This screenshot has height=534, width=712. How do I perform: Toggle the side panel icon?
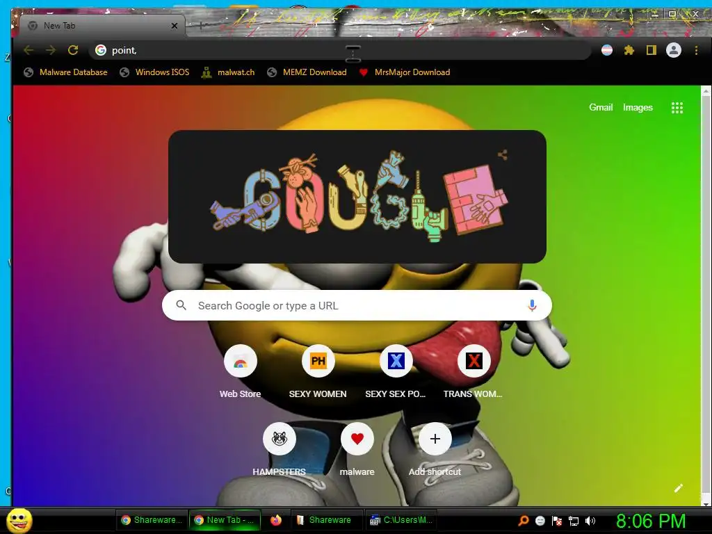pyautogui.click(x=651, y=50)
